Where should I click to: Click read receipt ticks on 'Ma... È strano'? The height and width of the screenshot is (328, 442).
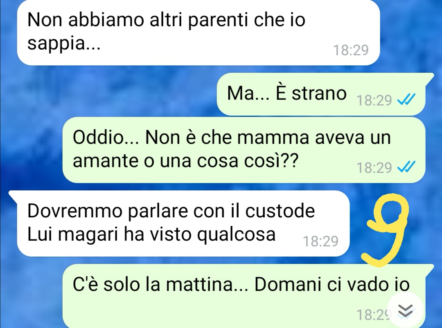[406, 99]
